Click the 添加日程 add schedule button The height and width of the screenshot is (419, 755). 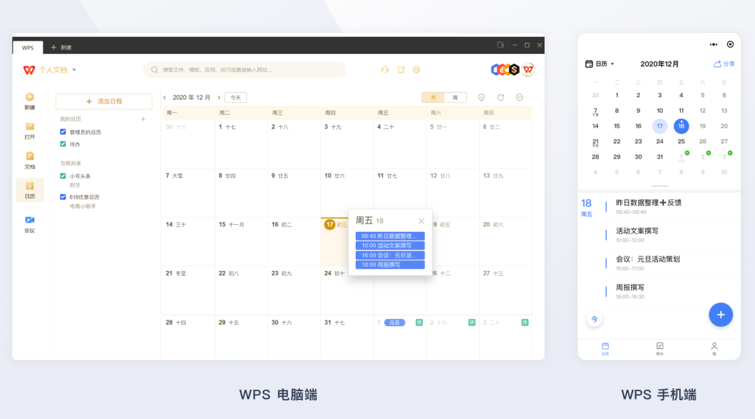pos(103,101)
